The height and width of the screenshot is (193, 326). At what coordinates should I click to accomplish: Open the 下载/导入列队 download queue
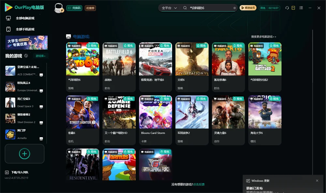[x=17, y=172]
